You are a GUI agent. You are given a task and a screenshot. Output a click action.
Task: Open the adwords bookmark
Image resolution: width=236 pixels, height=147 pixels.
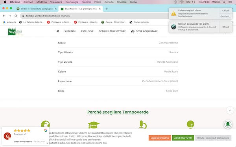pyautogui.click(x=9, y=22)
